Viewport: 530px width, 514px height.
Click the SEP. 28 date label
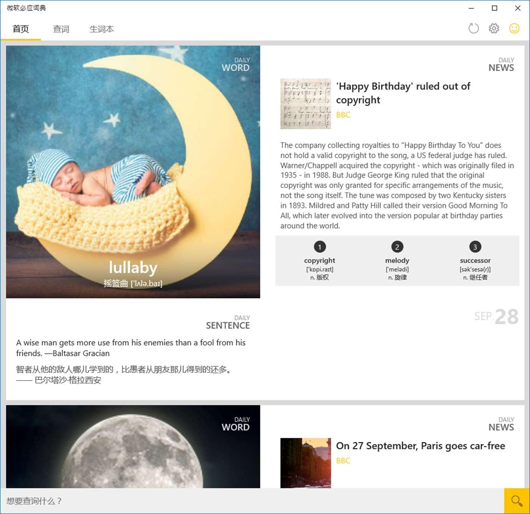click(496, 317)
